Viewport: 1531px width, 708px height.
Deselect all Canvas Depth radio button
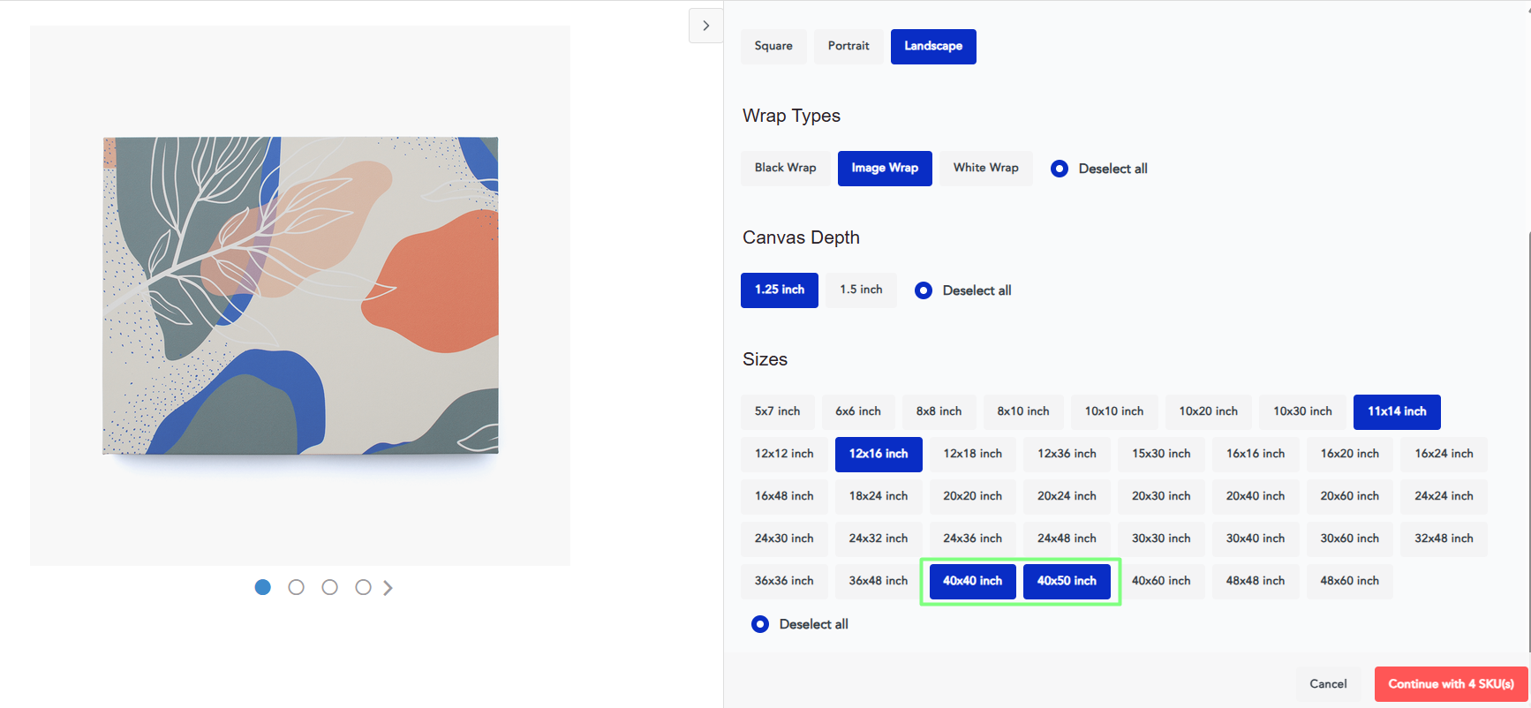tap(924, 290)
